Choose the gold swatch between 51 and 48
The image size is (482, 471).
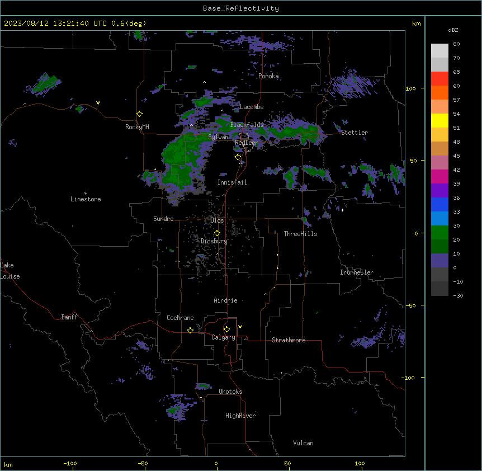(440, 135)
